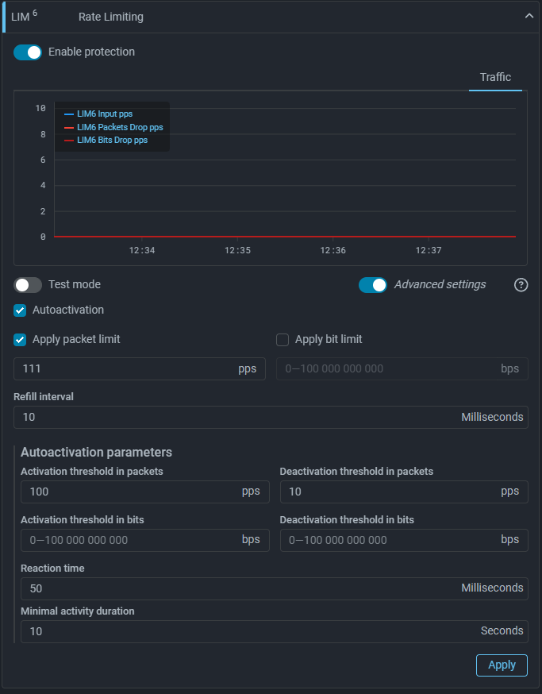Click the packet limit pps field
The height and width of the screenshot is (694, 542).
coord(127,369)
